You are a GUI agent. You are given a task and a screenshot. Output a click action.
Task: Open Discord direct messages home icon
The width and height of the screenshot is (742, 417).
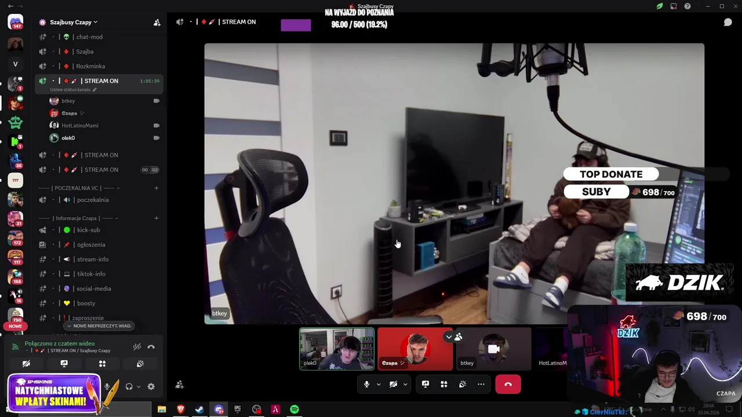click(16, 22)
